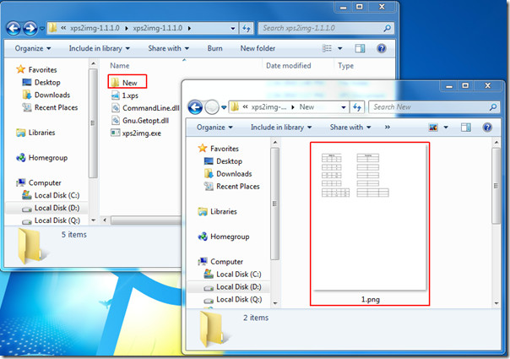
Task: Sort by Type column header
Action: [345, 66]
